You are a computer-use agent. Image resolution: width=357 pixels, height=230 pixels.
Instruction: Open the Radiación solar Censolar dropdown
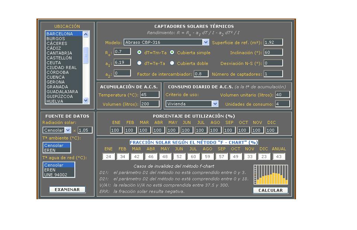[57, 130]
